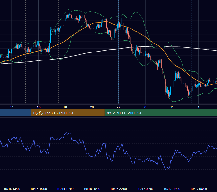This screenshot has height=192, width=217.
Task: Click the 10/17 02:00 label on indicator axis
Action: coord(172,189)
